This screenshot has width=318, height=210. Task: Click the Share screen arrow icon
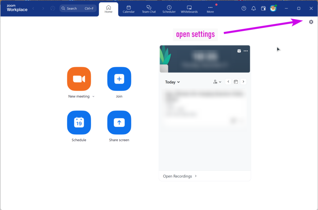coord(119,122)
